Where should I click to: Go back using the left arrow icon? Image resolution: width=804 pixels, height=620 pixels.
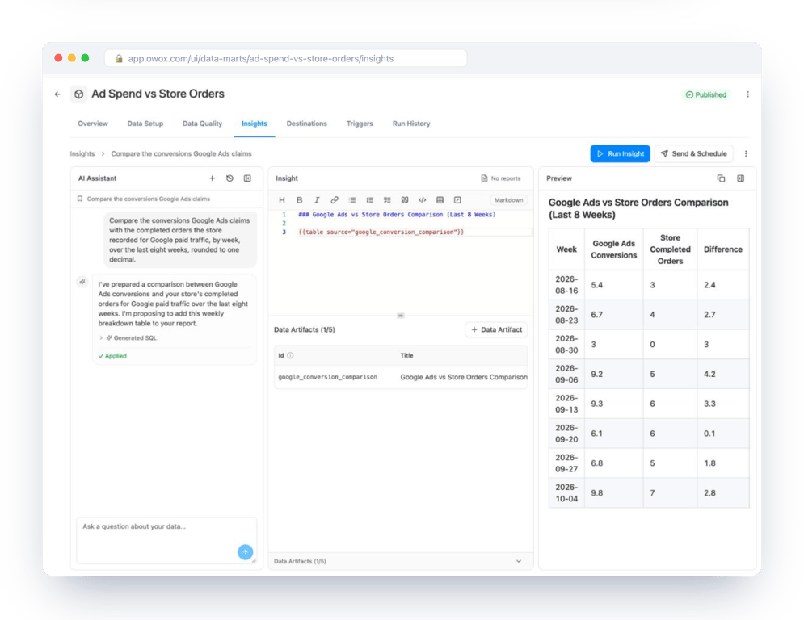pyautogui.click(x=57, y=94)
